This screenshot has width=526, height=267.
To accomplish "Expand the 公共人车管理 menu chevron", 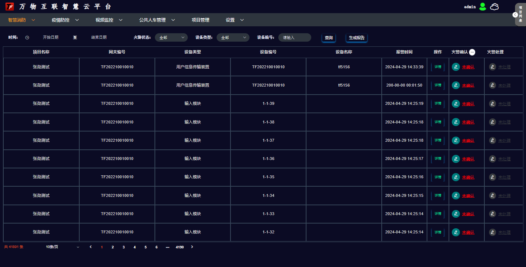I will click(173, 20).
